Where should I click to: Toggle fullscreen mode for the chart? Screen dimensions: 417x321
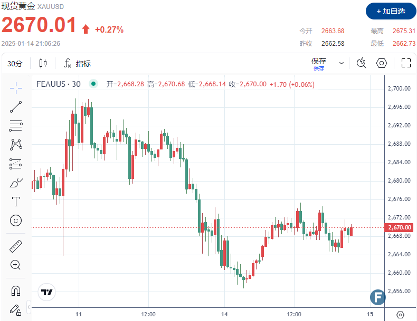pos(406,63)
